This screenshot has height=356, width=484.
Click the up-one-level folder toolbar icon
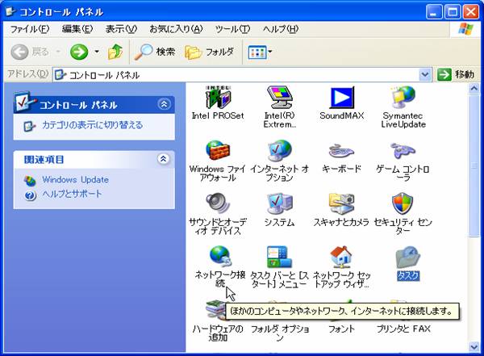coord(115,52)
